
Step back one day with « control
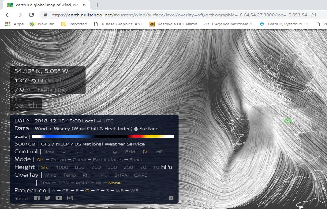click(x=64, y=152)
